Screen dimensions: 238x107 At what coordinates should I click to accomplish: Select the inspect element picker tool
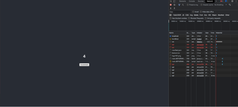pos(171,1)
